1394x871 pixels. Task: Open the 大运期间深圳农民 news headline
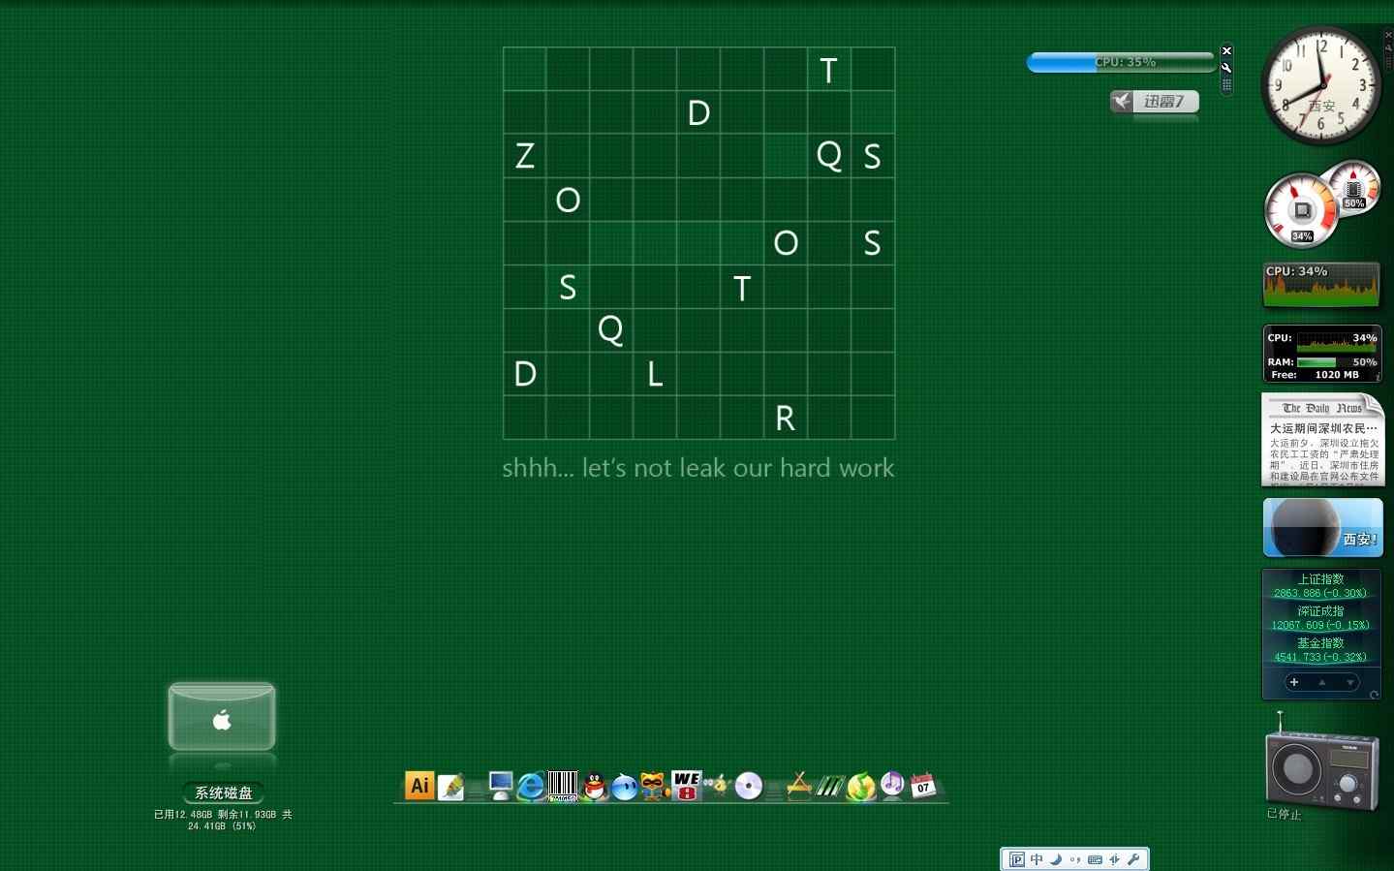[1323, 428]
